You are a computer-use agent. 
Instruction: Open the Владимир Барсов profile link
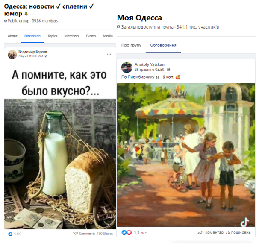click(32, 52)
